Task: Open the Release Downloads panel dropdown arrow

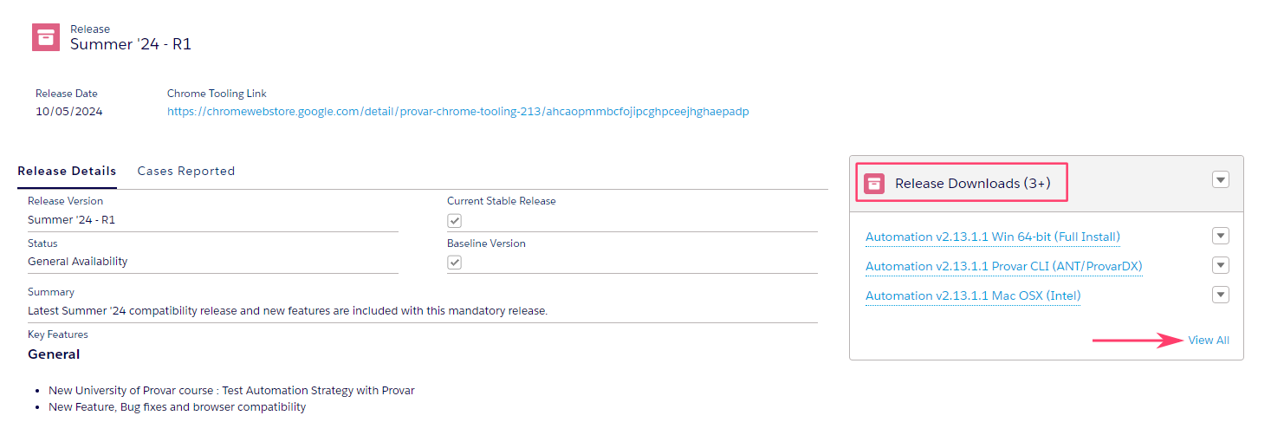Action: coord(1221,179)
